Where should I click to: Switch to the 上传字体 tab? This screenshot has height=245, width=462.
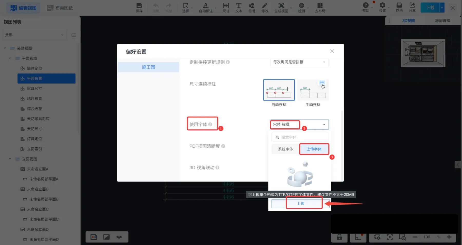(314, 149)
